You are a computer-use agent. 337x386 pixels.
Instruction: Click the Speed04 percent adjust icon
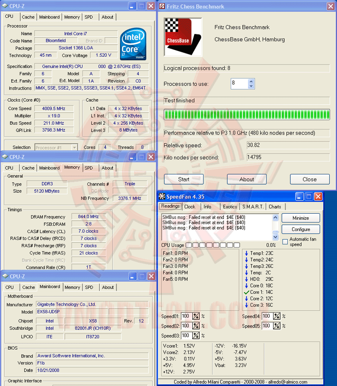(x=277, y=316)
